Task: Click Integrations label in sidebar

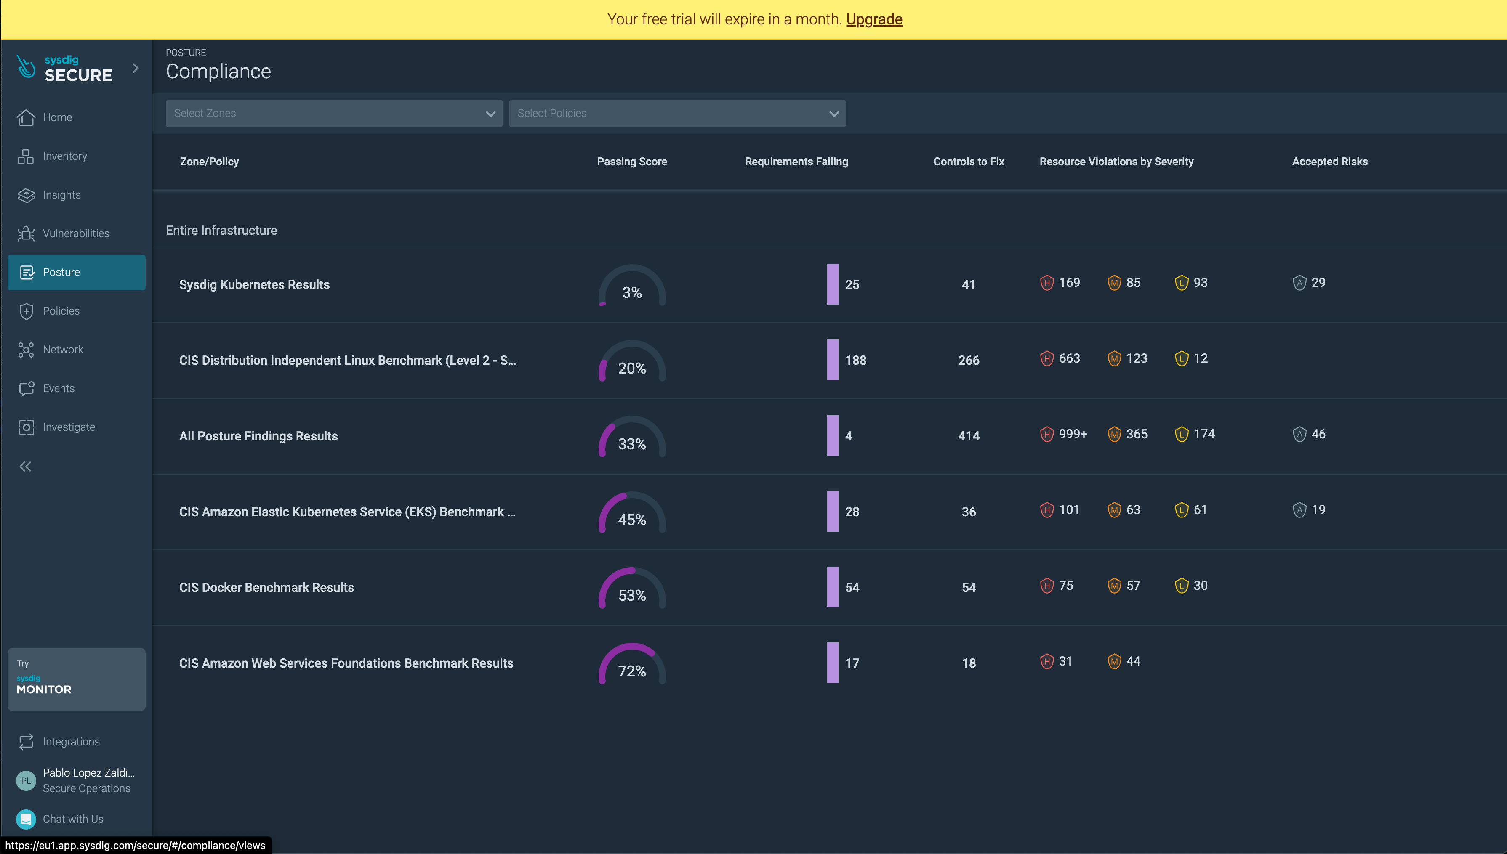Action: (x=72, y=741)
